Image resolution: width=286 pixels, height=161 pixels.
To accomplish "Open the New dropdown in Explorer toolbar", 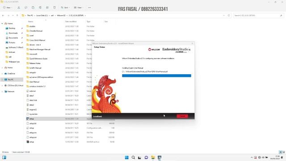I will click(7, 8).
